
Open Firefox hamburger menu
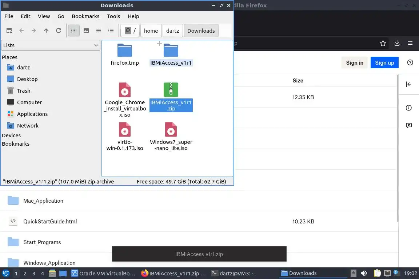pos(410,43)
